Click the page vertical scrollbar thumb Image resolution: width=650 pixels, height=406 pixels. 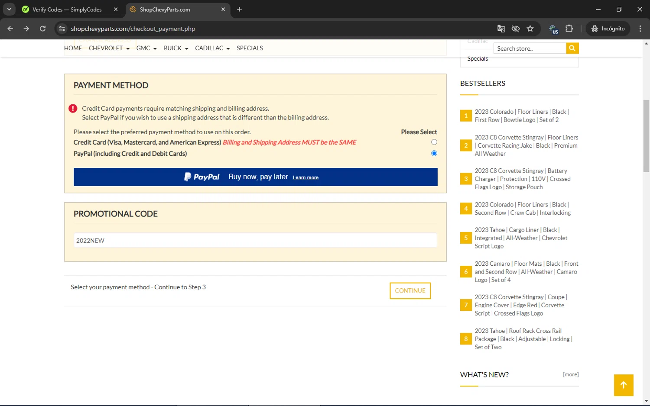click(646, 135)
